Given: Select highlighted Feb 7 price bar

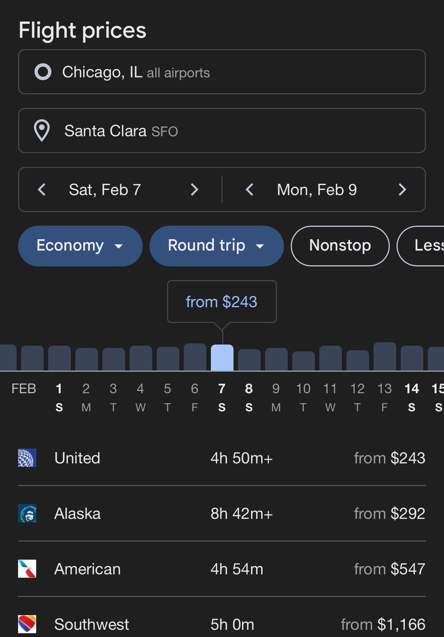Looking at the screenshot, I should 222,358.
